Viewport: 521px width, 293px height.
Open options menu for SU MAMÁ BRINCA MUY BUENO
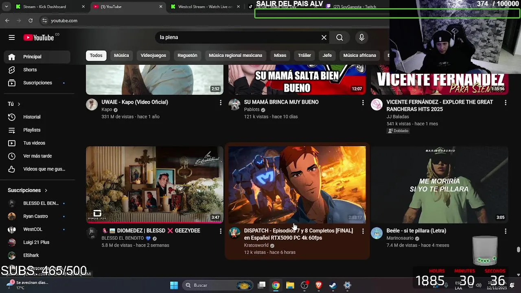363,103
